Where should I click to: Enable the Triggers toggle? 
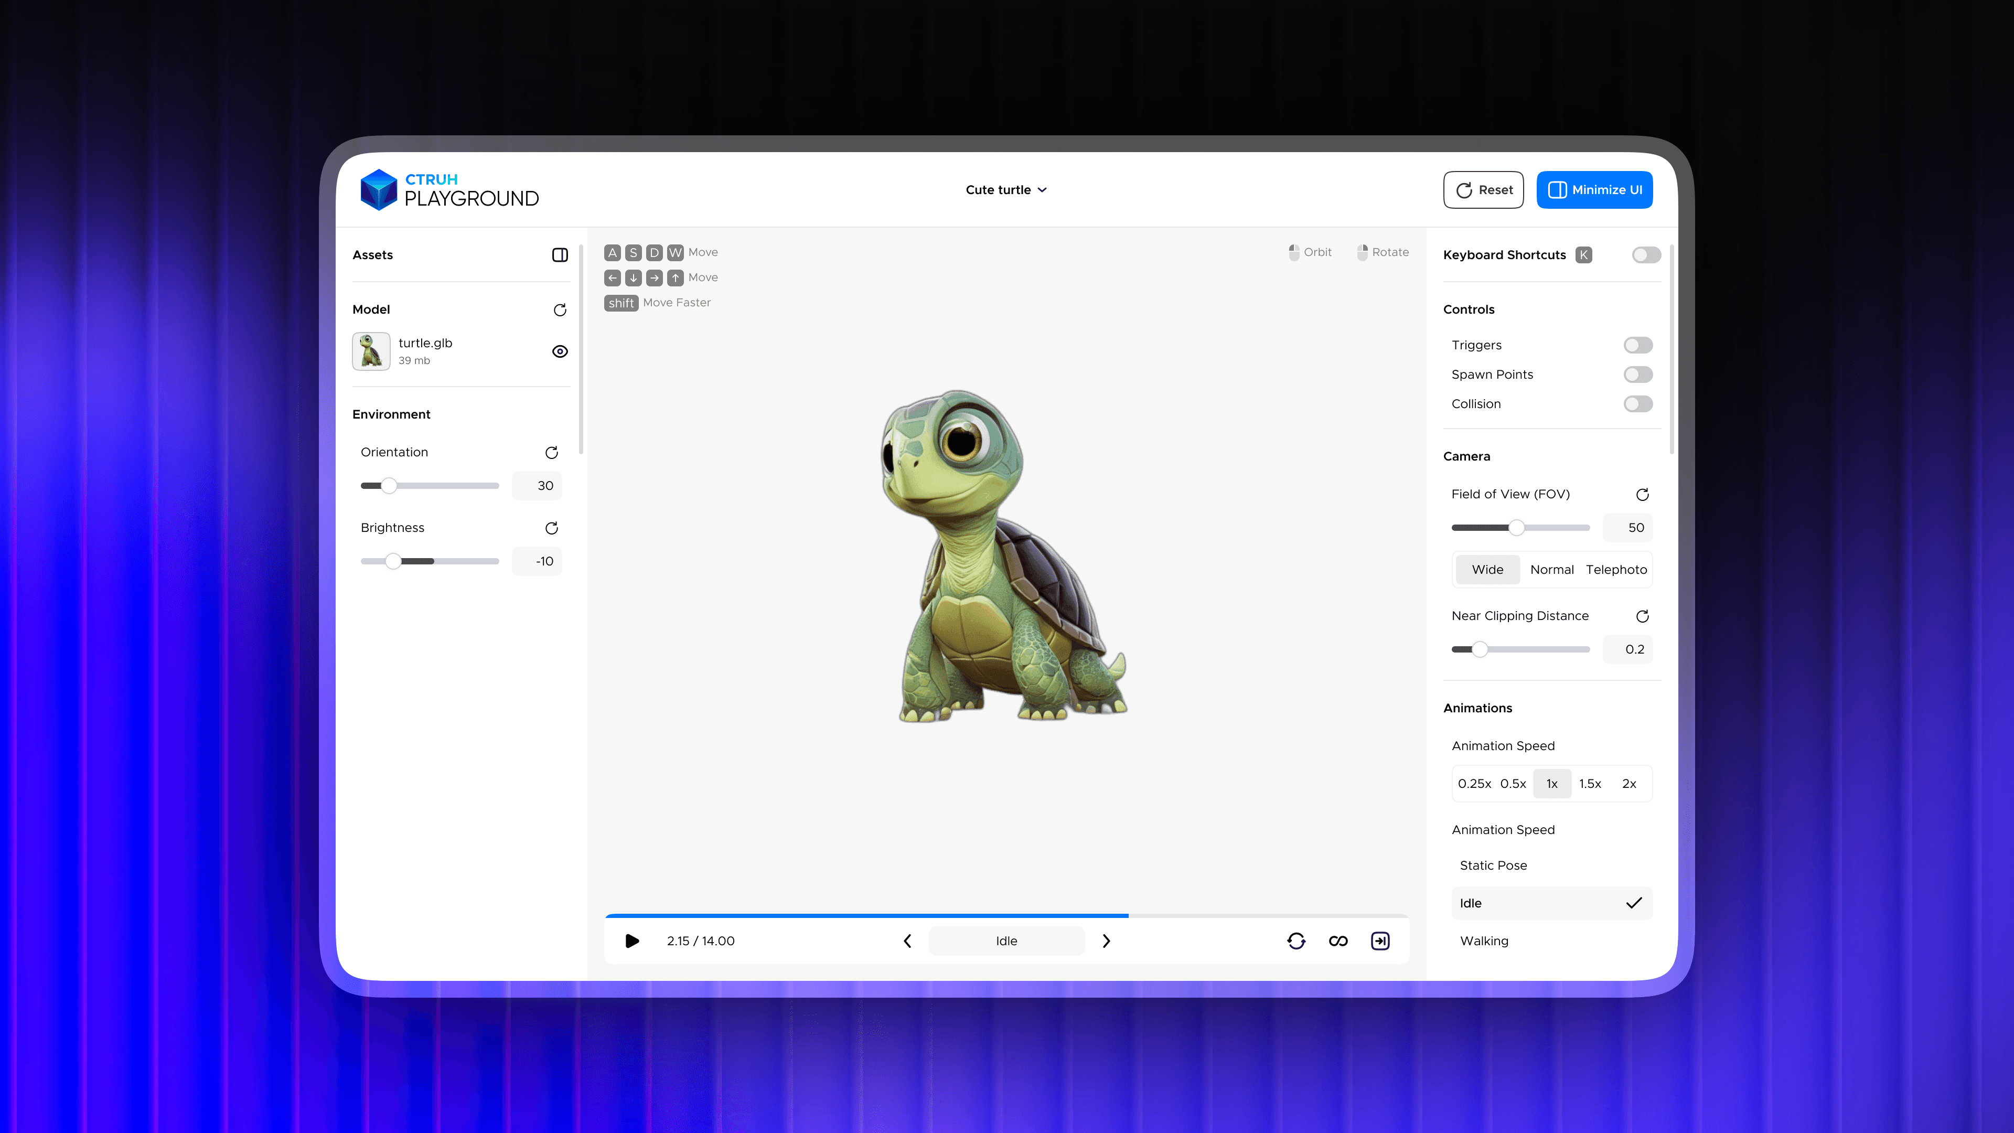pyautogui.click(x=1638, y=345)
